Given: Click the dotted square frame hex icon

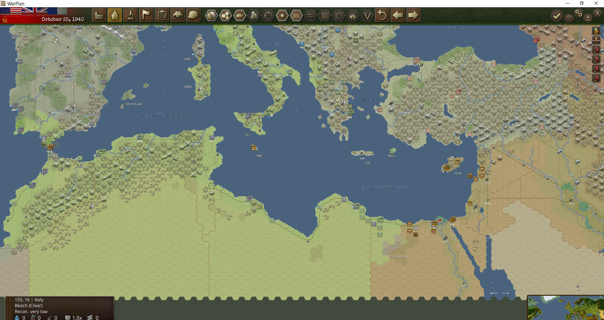Looking at the screenshot, I should pos(339,15).
